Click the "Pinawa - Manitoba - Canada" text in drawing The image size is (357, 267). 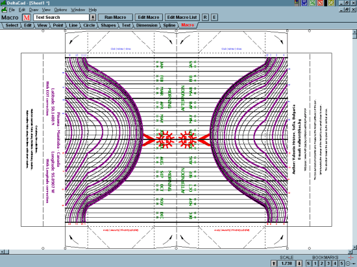(58, 139)
